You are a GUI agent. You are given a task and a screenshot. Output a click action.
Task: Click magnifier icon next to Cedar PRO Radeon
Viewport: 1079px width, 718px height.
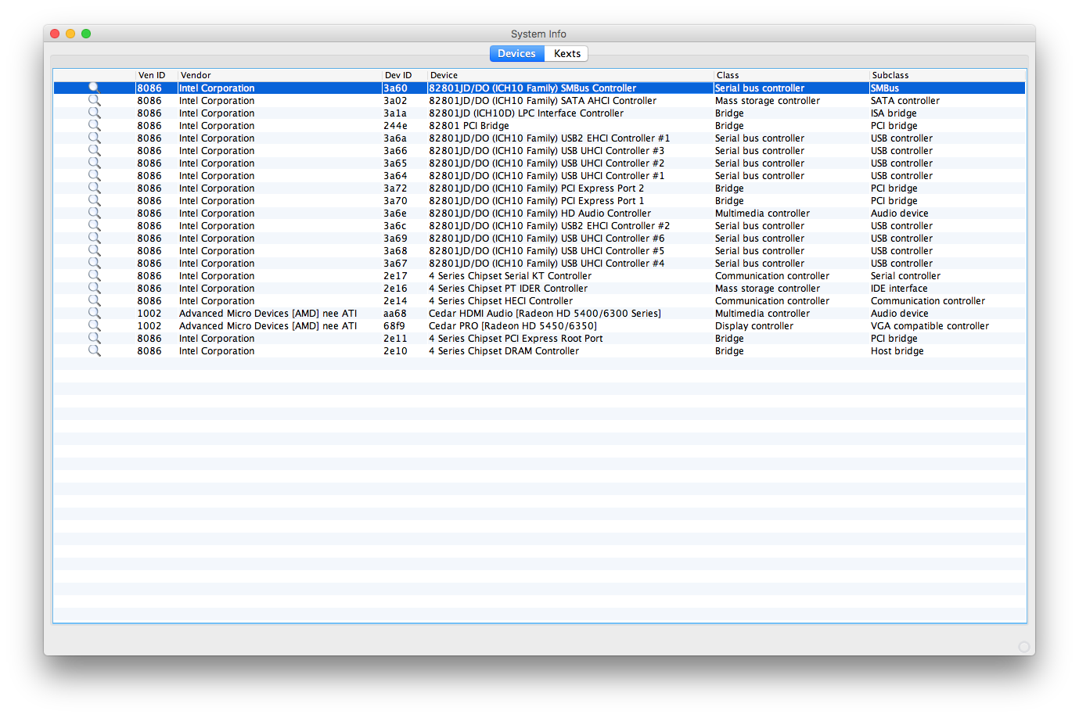[95, 326]
